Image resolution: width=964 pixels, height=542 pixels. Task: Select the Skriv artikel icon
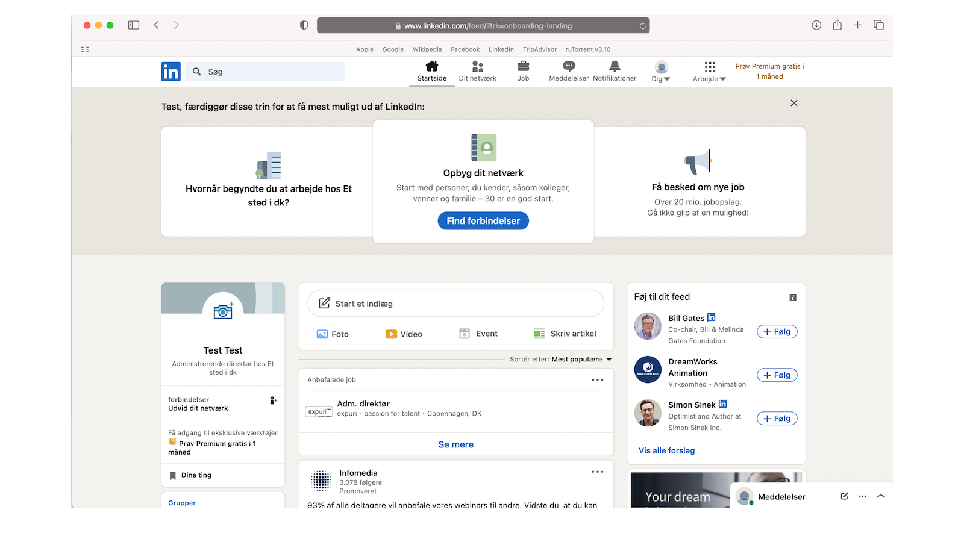(x=539, y=333)
